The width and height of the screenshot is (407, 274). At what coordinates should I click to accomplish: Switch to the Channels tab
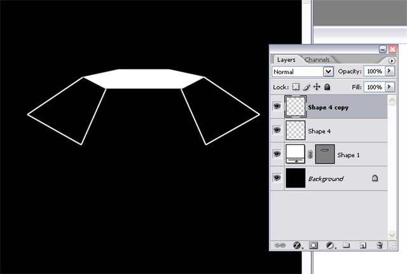pyautogui.click(x=317, y=60)
